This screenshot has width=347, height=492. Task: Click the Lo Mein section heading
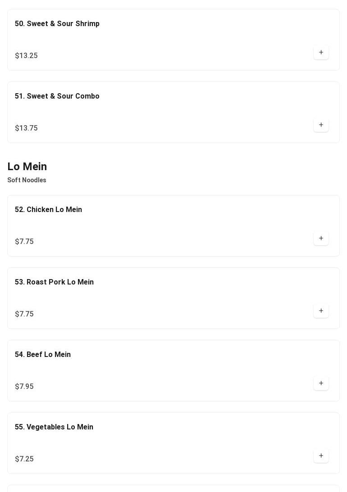tap(27, 167)
